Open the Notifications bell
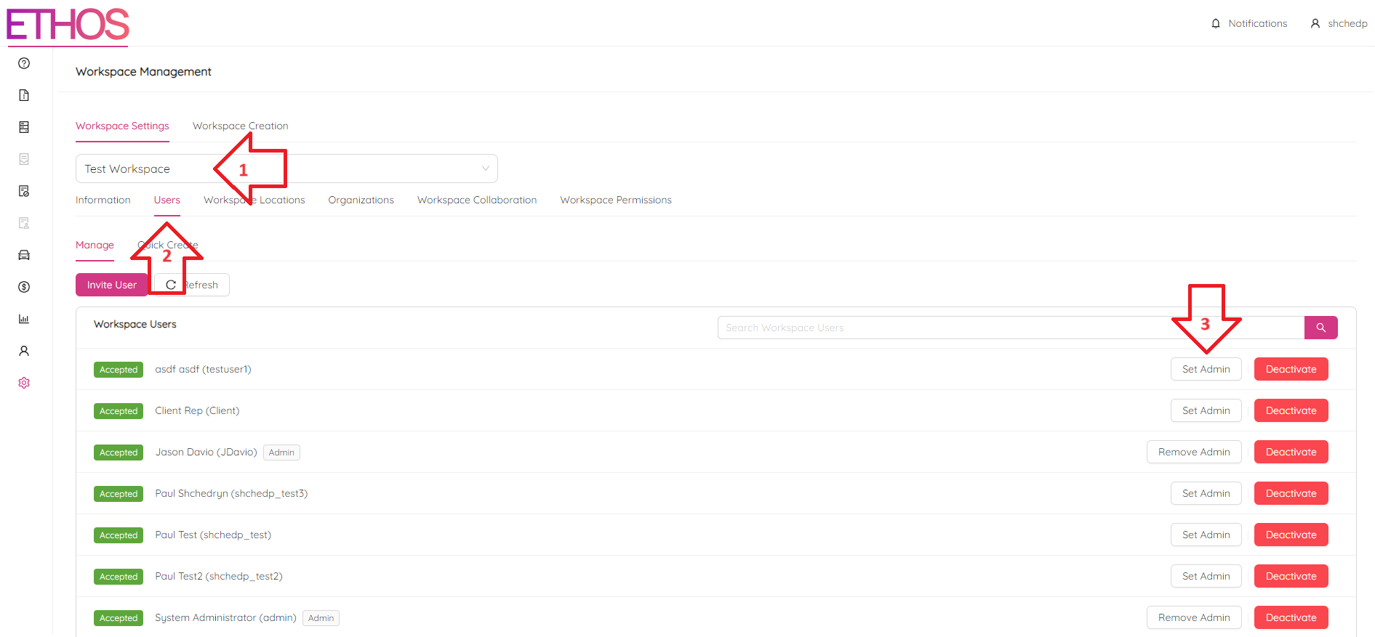Image resolution: width=1375 pixels, height=637 pixels. tap(1248, 23)
